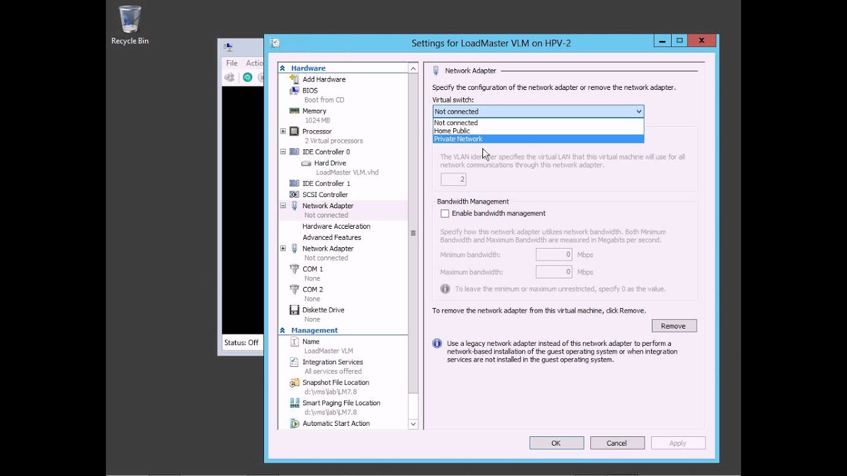Click the SCSI Controller icon
847x476 pixels.
(294, 195)
